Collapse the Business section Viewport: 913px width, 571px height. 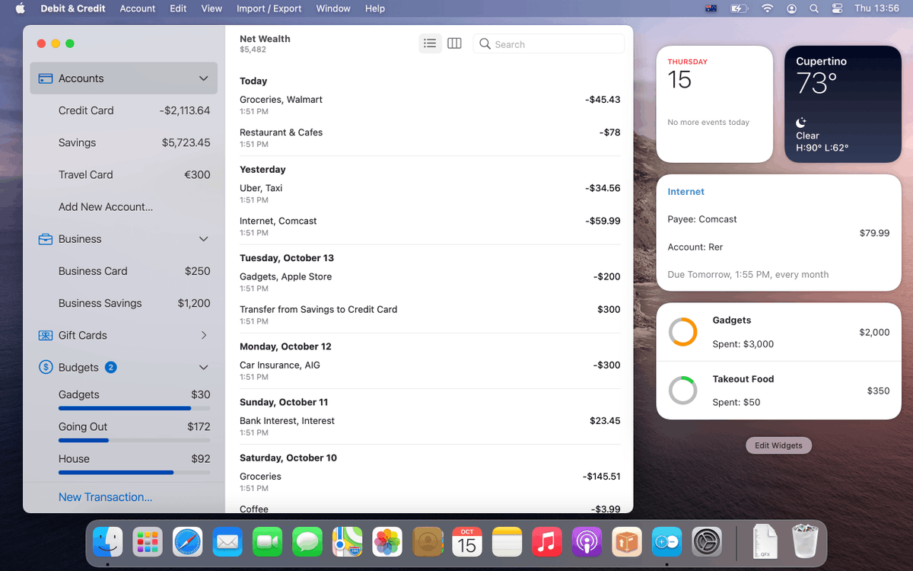click(203, 238)
